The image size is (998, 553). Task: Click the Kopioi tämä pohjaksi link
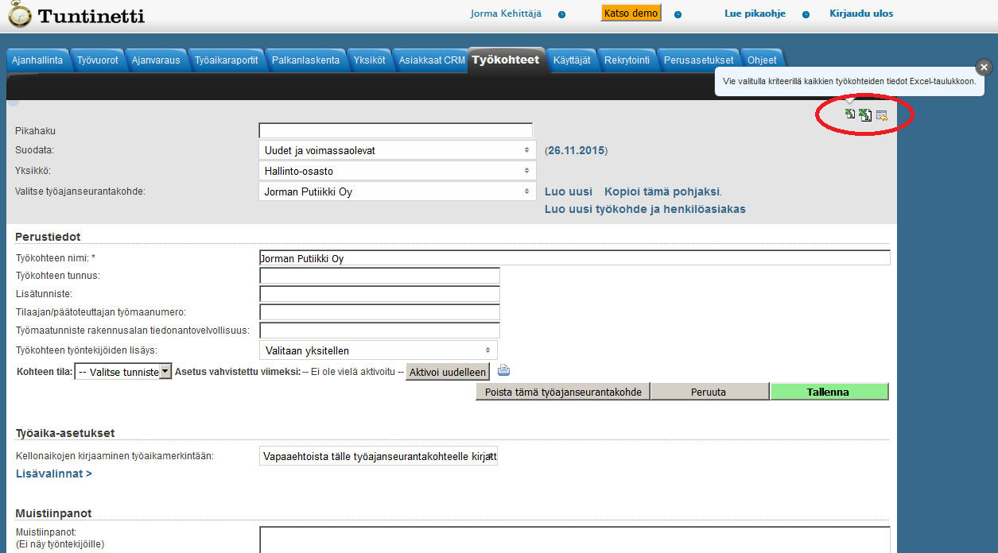tap(662, 191)
